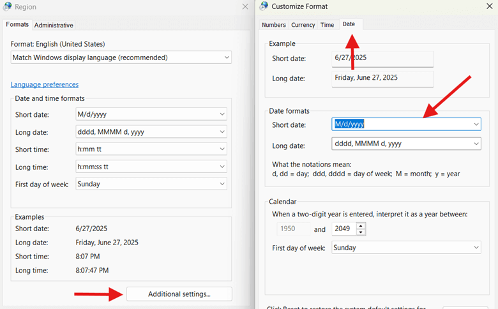Select the Formats tab
The height and width of the screenshot is (309, 498).
click(x=17, y=24)
